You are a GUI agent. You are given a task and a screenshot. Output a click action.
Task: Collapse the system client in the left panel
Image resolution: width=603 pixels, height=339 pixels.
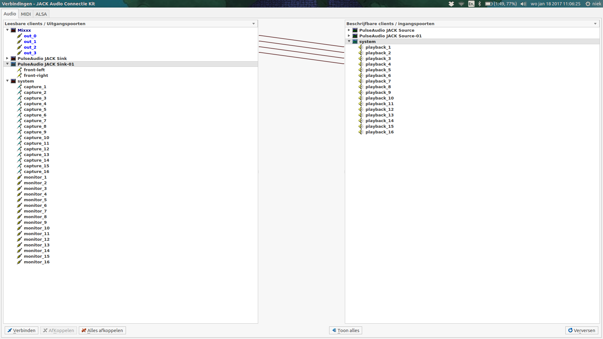pyautogui.click(x=7, y=81)
